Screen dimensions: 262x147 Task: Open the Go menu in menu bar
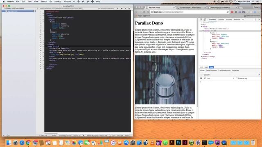click(x=51, y=2)
